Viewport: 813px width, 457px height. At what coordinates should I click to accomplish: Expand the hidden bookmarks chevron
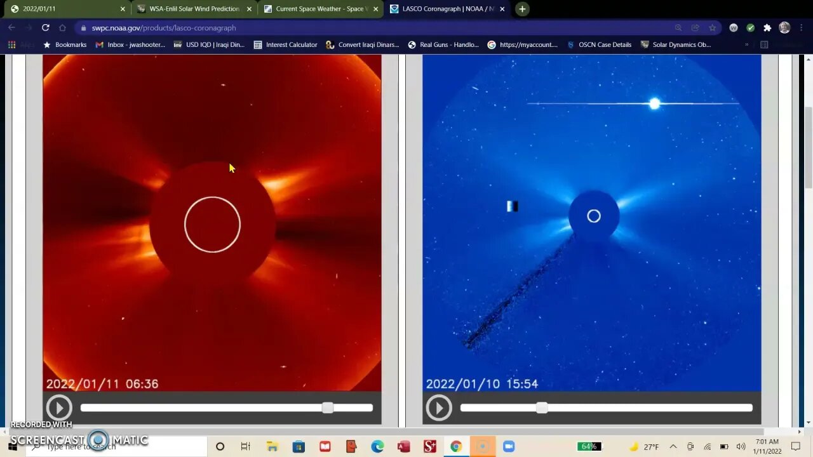point(746,45)
